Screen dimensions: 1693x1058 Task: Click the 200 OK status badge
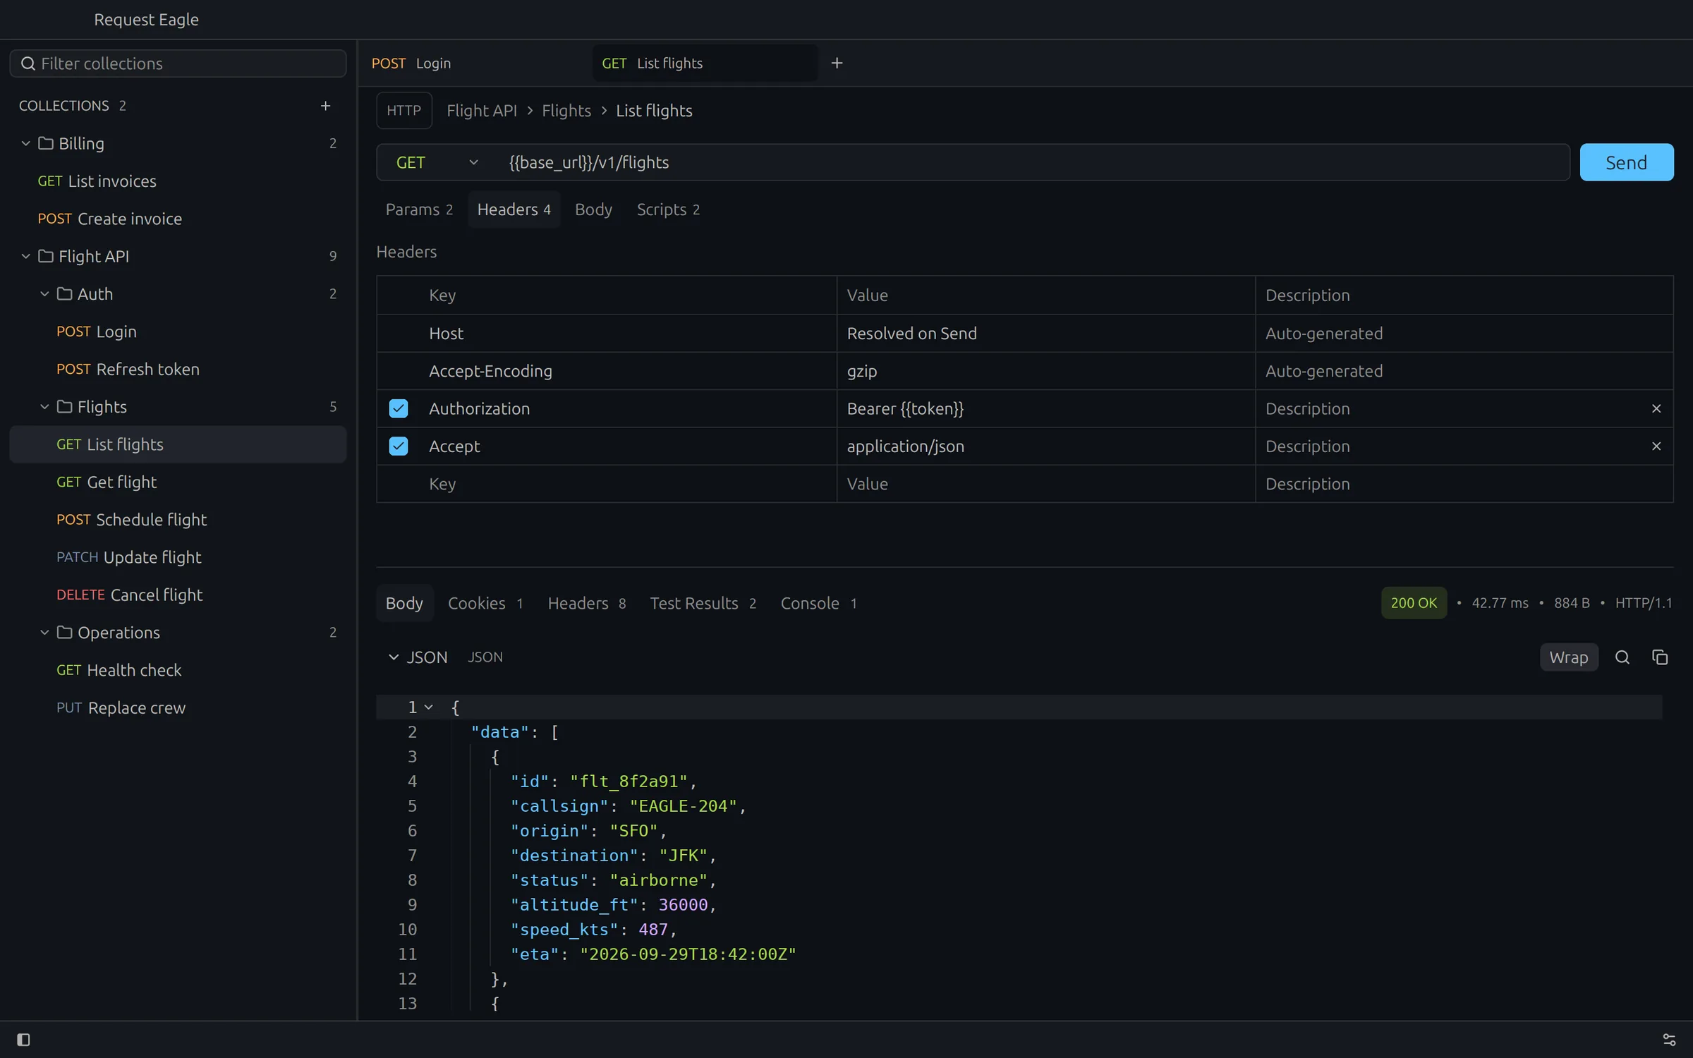pyautogui.click(x=1414, y=604)
